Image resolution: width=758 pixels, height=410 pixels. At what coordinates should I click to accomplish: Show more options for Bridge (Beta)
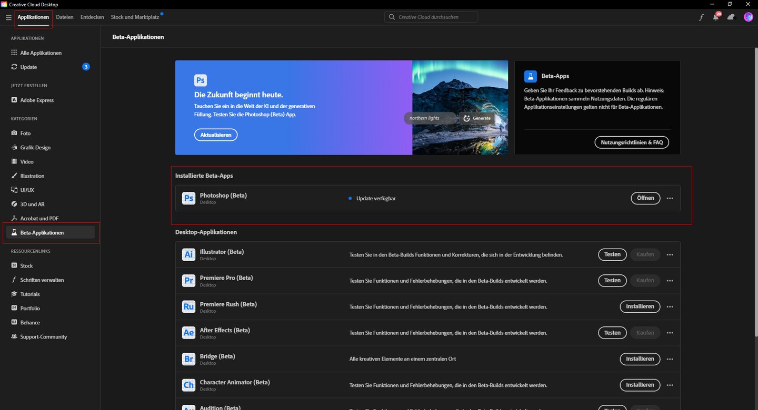pyautogui.click(x=670, y=359)
